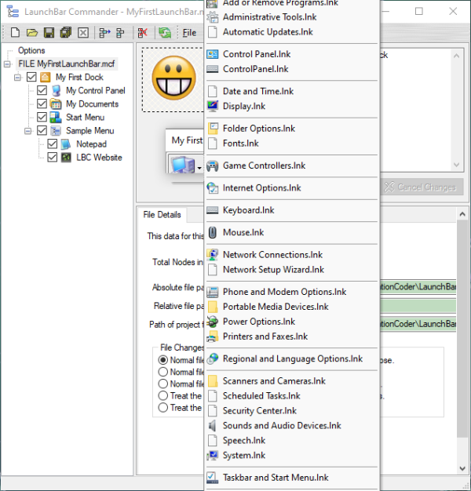The width and height of the screenshot is (471, 491).
Task: Choose Taskbar and Start Menu.lnk entry
Action: tap(292, 478)
